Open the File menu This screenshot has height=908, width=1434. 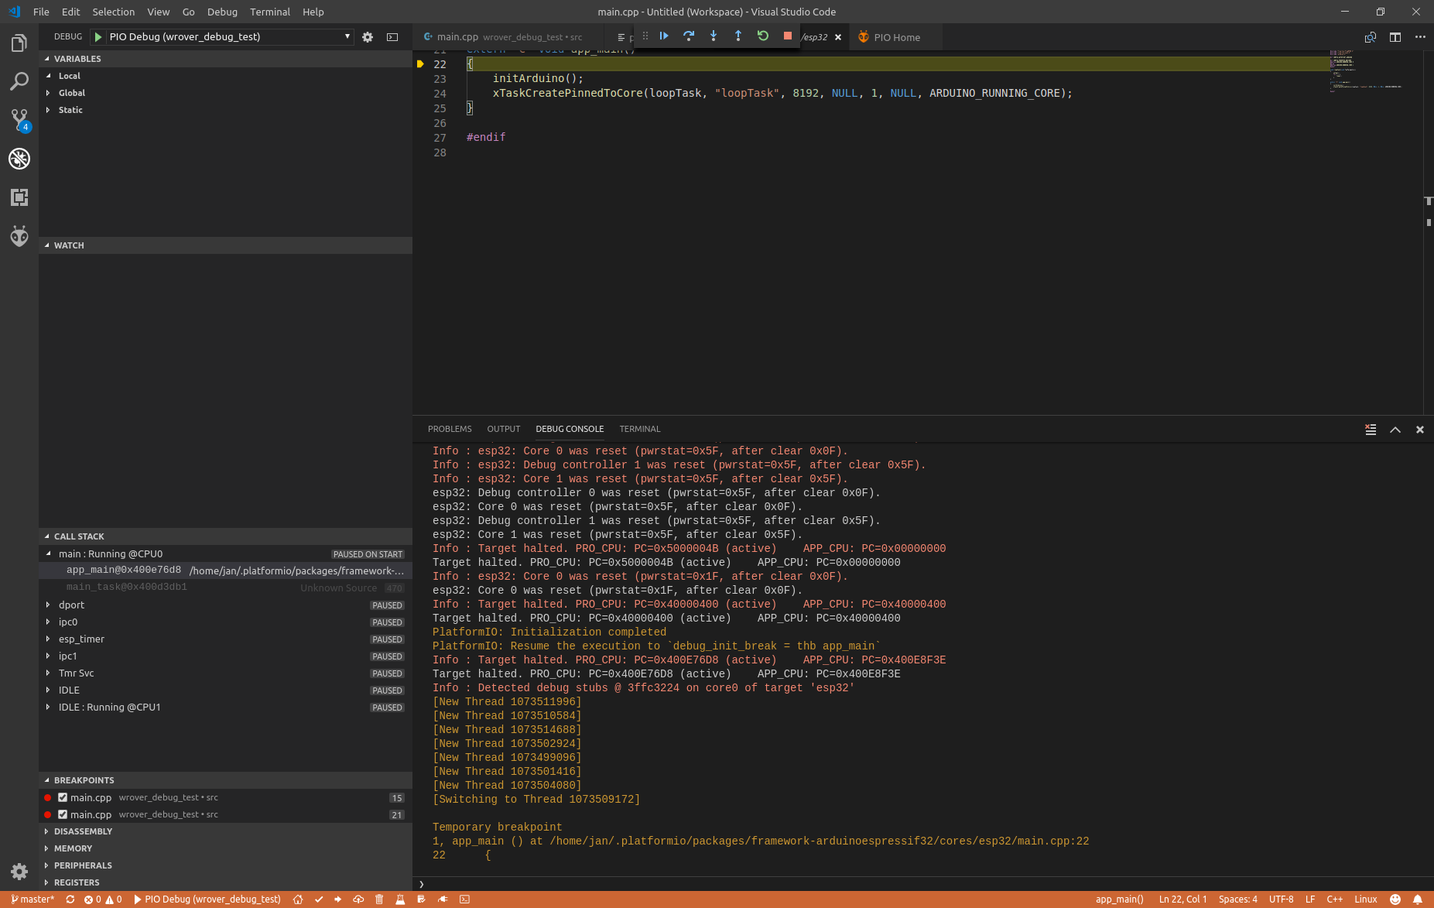pos(41,12)
